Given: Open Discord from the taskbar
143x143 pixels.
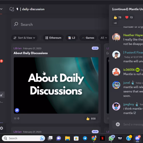Looking at the screenshot, I should 138,138.
